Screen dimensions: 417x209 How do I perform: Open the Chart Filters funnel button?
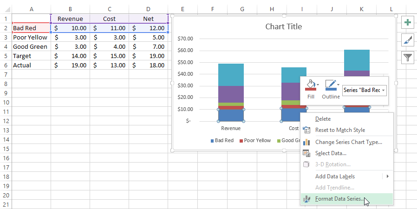click(x=407, y=58)
